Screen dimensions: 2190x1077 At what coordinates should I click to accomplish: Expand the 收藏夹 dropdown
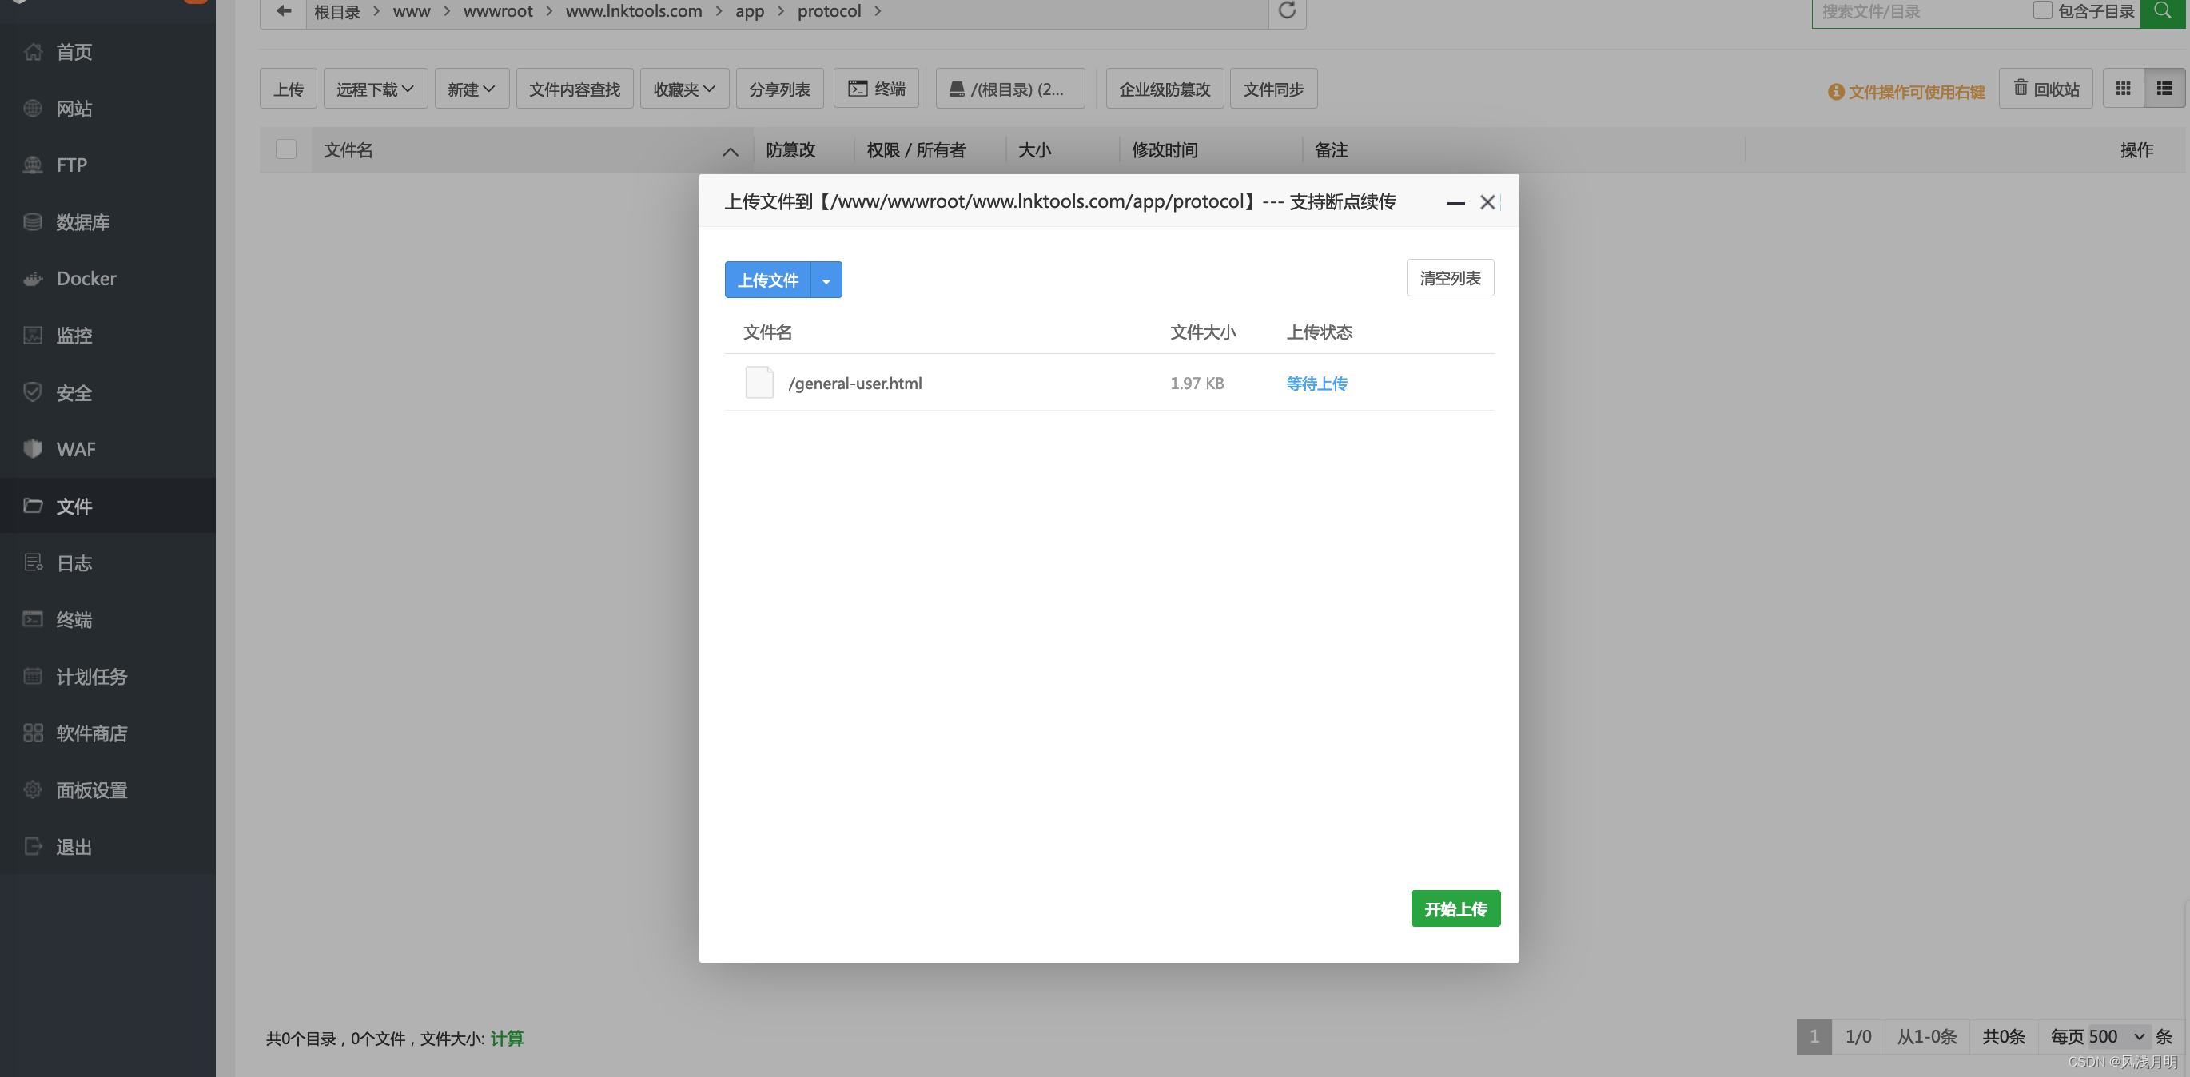coord(684,89)
